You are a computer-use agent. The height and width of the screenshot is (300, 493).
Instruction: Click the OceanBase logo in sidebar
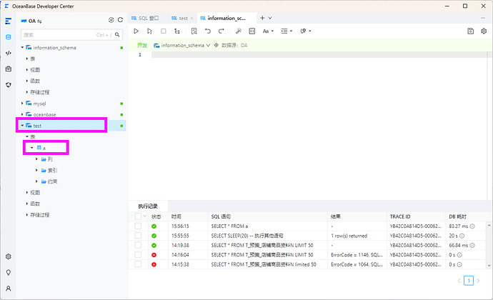[x=9, y=21]
